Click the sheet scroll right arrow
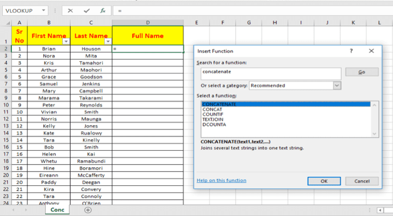The width and height of the screenshot is (393, 216). [26, 210]
